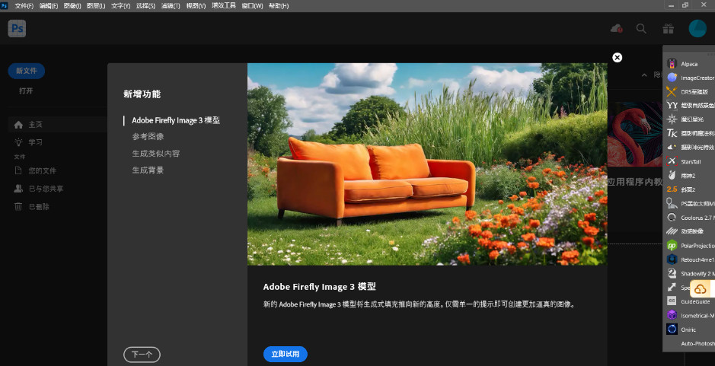Launch the StarsTail plugin icon

pyautogui.click(x=672, y=161)
